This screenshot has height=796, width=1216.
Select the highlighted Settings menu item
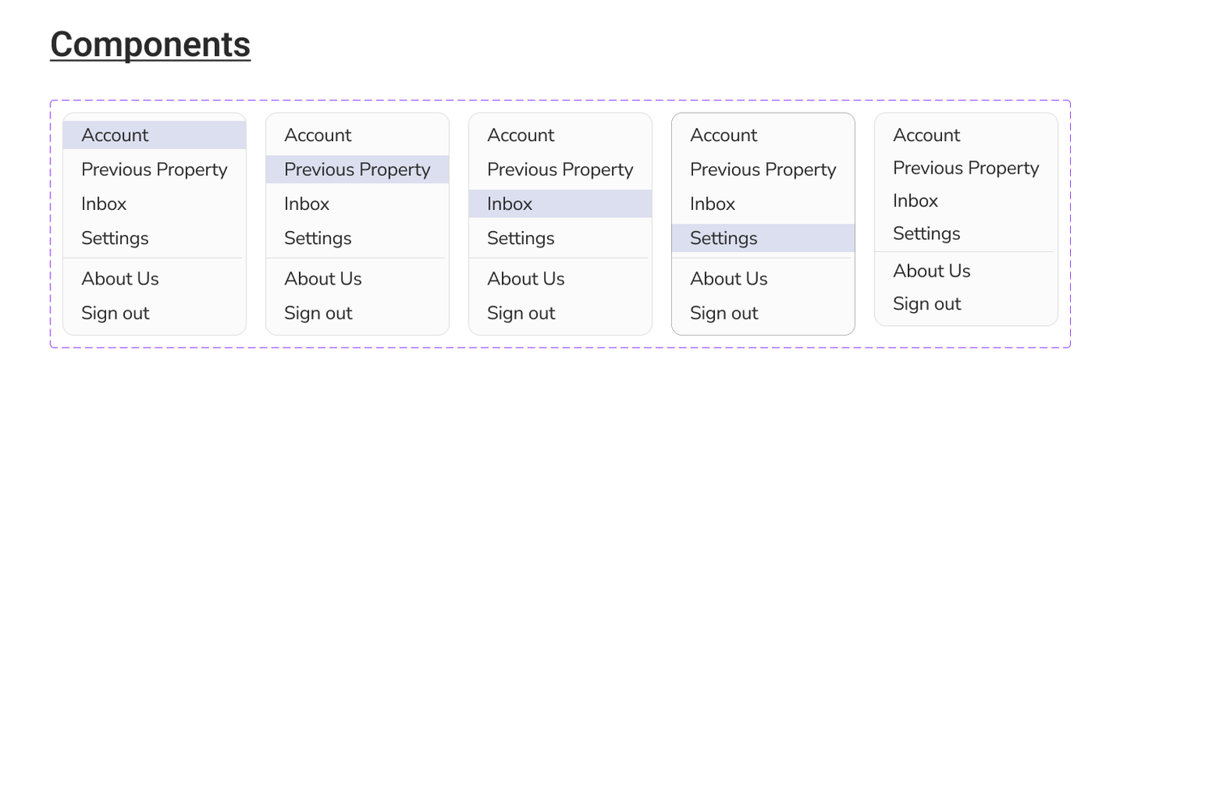[x=763, y=238]
